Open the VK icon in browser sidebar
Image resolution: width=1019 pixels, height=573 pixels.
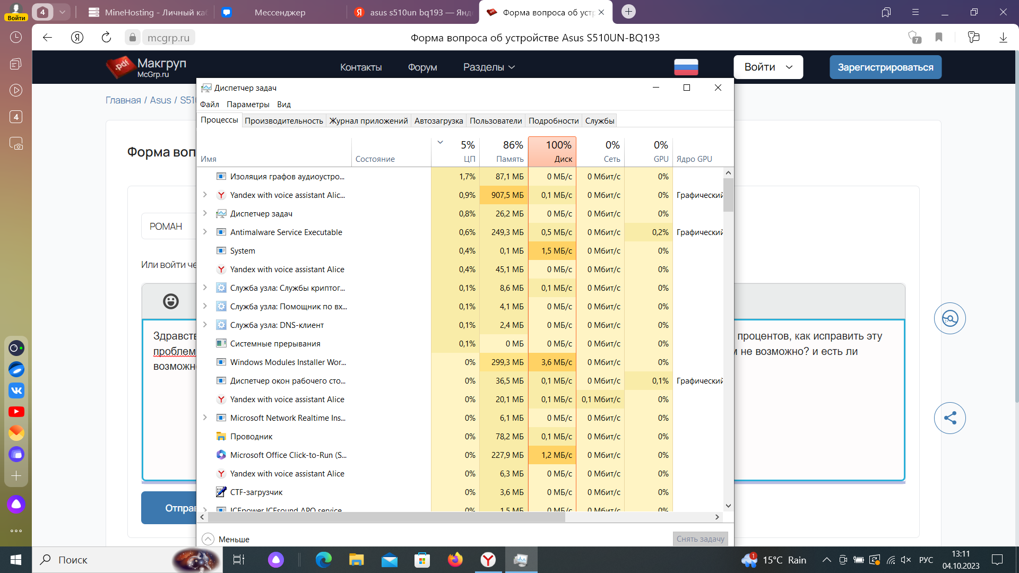(x=16, y=390)
